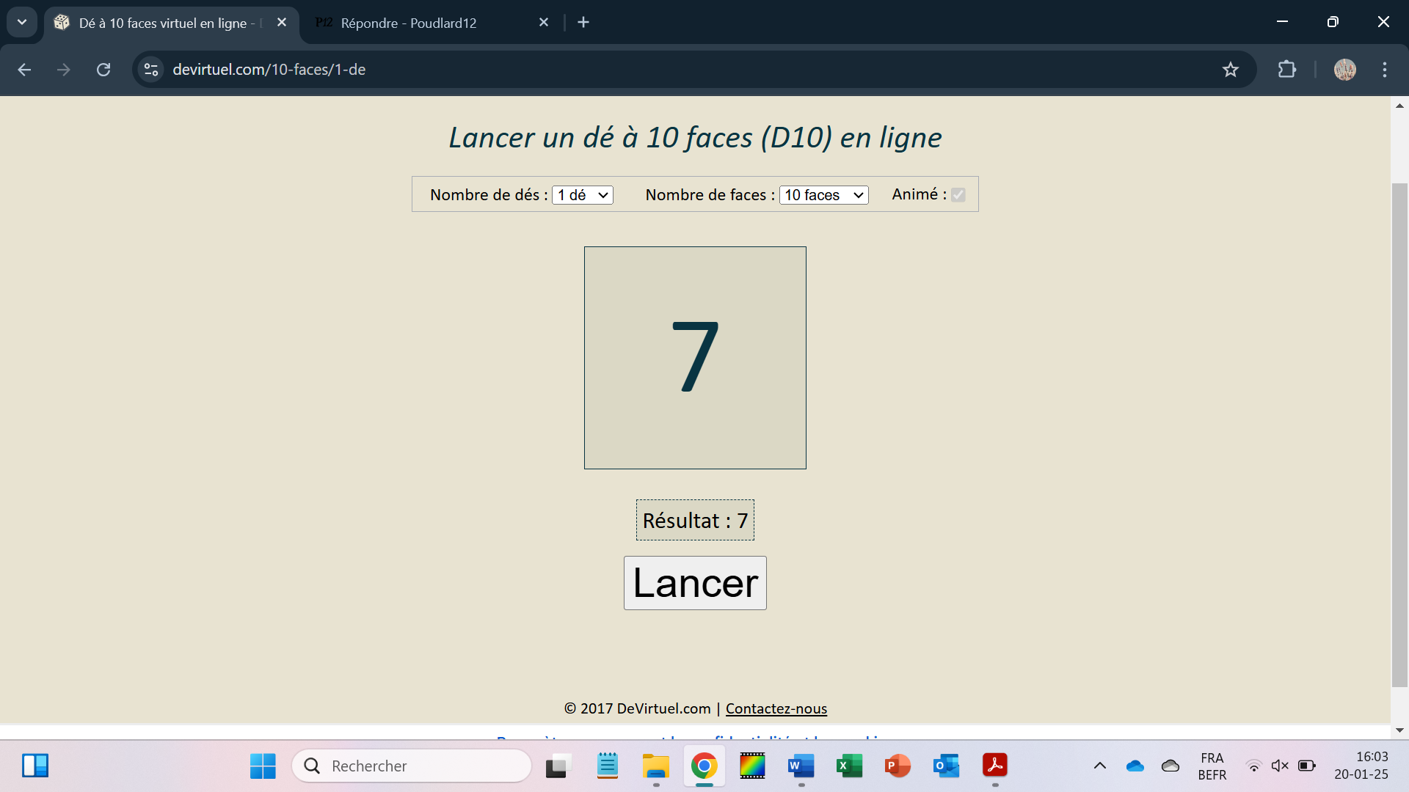Expand the tab search chevron
Screen dimensions: 1409x792
22,22
